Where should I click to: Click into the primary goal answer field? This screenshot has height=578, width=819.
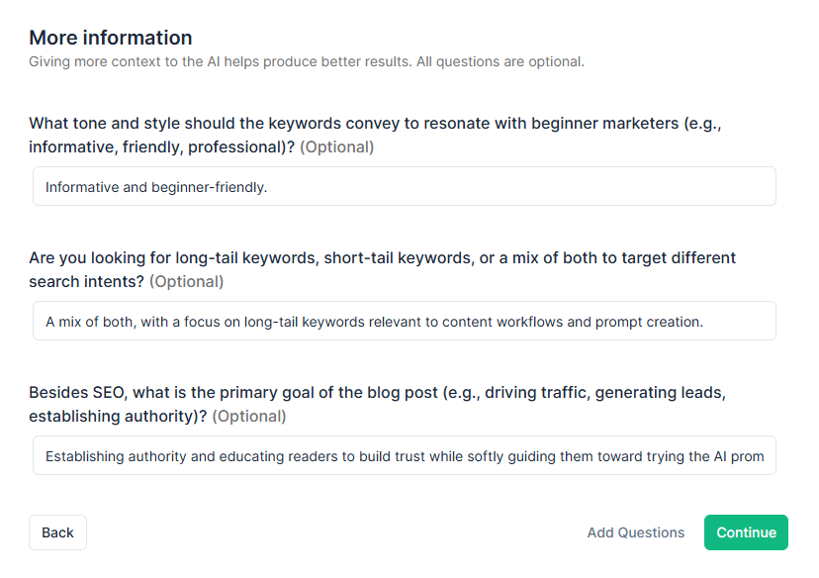pos(405,455)
